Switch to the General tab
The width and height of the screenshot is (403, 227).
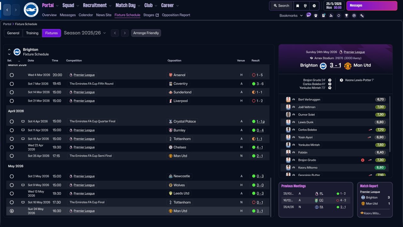pyautogui.click(x=13, y=33)
